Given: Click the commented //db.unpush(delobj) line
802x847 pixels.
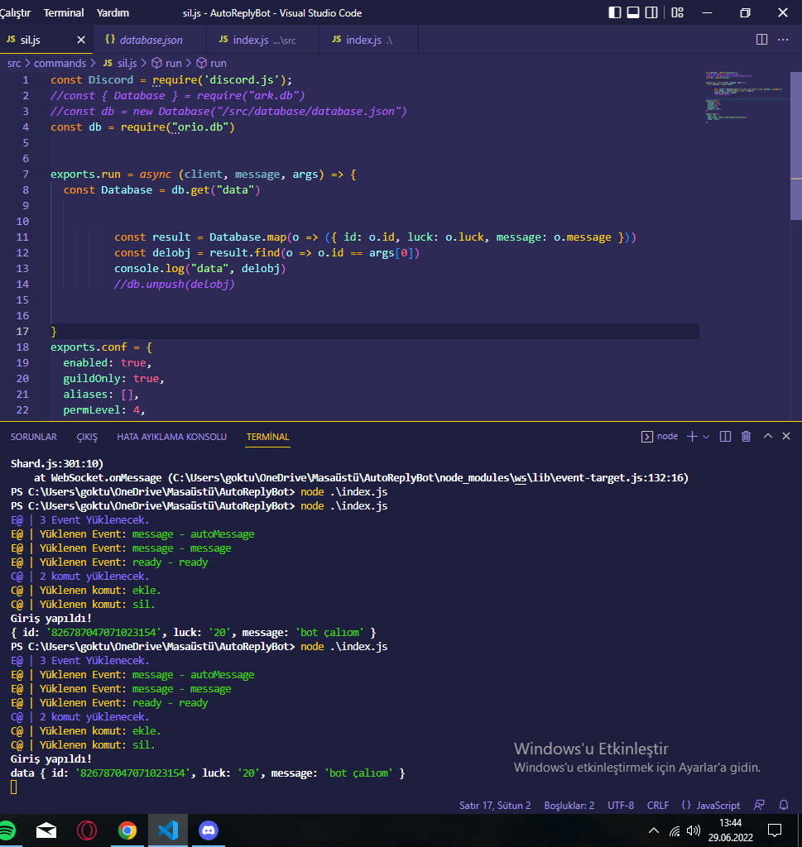Looking at the screenshot, I should [174, 285].
